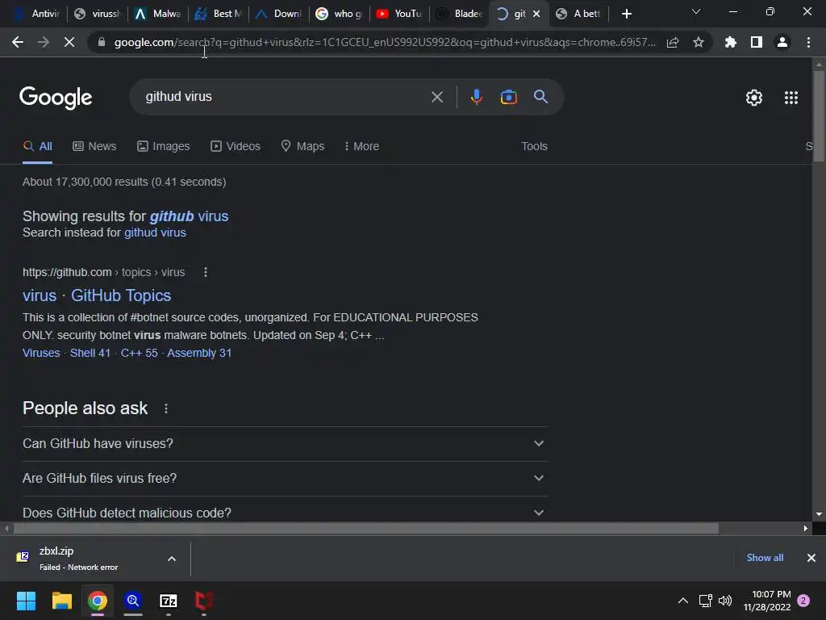
Task: Switch to the 'who g' Google tab
Action: (339, 14)
